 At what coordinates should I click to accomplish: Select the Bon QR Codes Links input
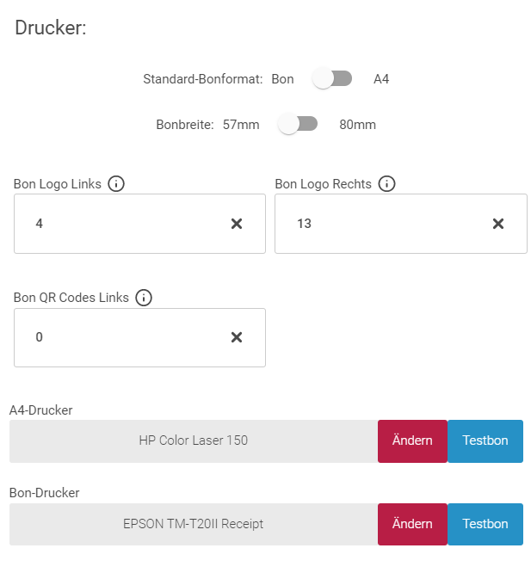pyautogui.click(x=120, y=337)
